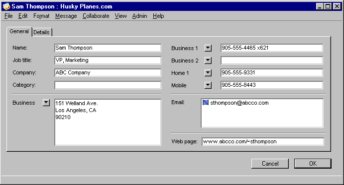Image resolution: width=344 pixels, height=185 pixels.
Task: Open the File menu
Action: [x=8, y=16]
